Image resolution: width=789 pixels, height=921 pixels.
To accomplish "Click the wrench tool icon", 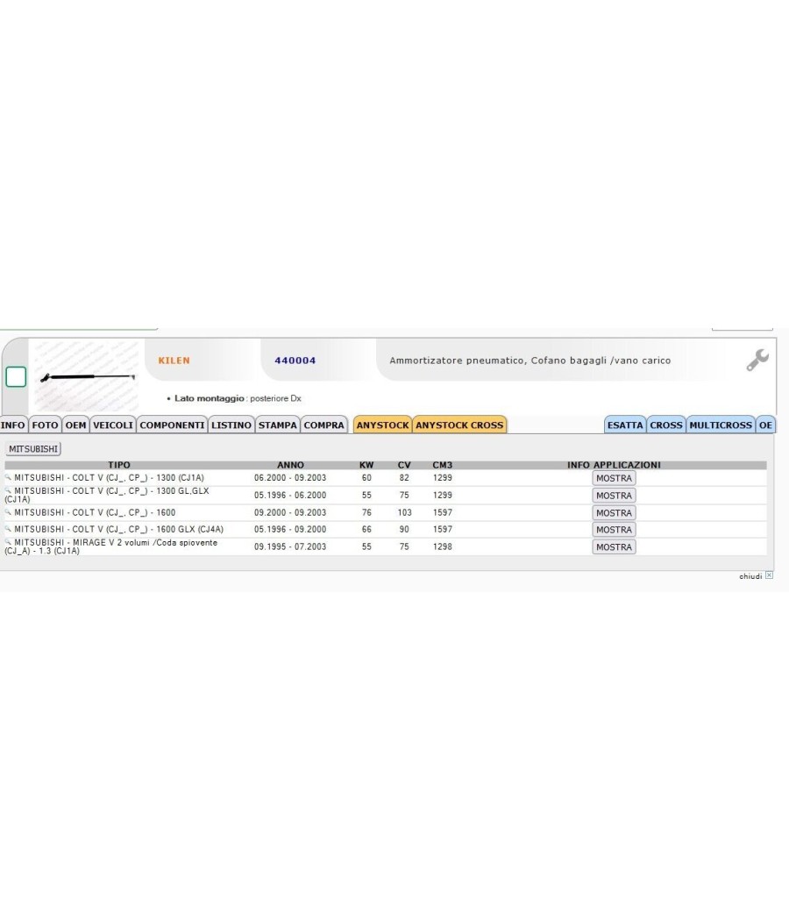I will (757, 360).
